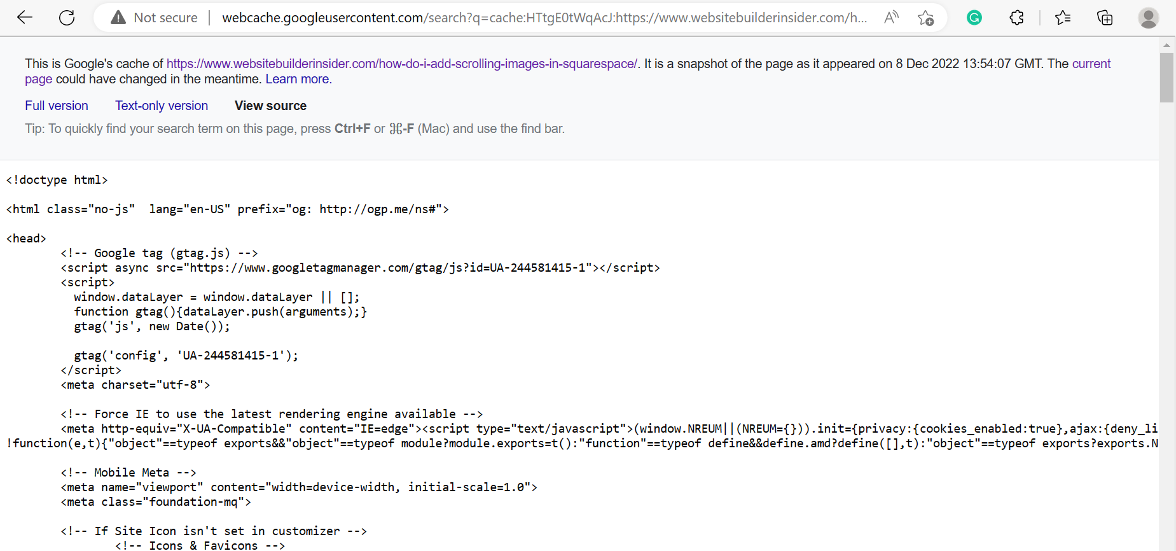Open the Extensions puzzle menu
The width and height of the screenshot is (1176, 551).
[x=1016, y=18]
